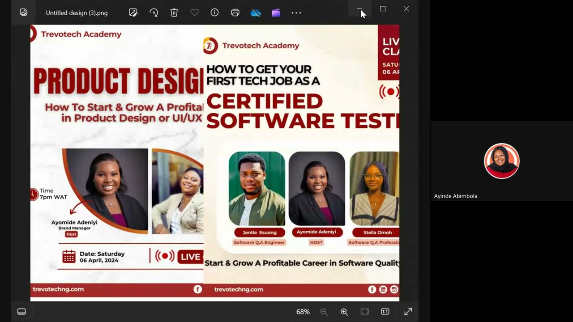Zoom out with the minus magnifier icon
The height and width of the screenshot is (322, 573).
coord(324,312)
